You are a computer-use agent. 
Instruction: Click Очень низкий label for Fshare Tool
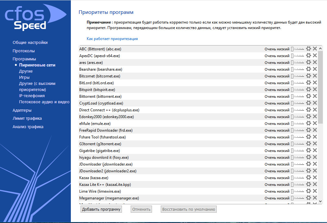277,137
